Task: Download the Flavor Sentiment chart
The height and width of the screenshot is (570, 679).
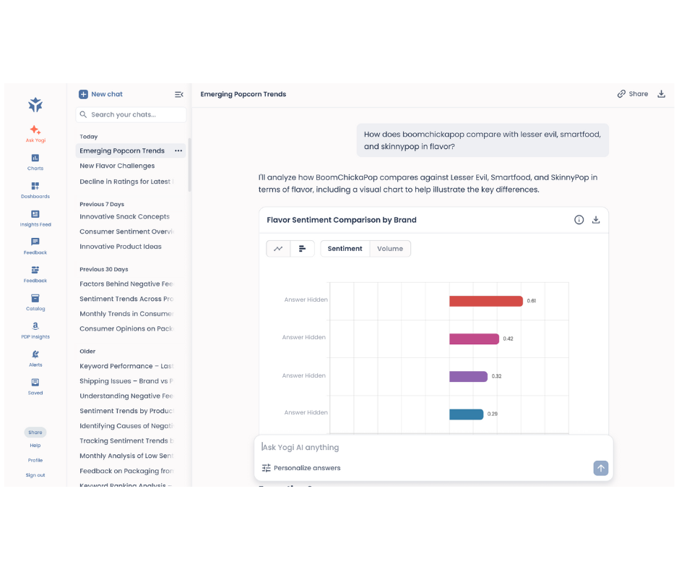Action: click(596, 220)
